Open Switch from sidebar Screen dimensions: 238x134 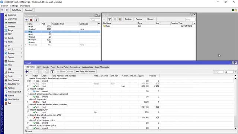(11, 38)
